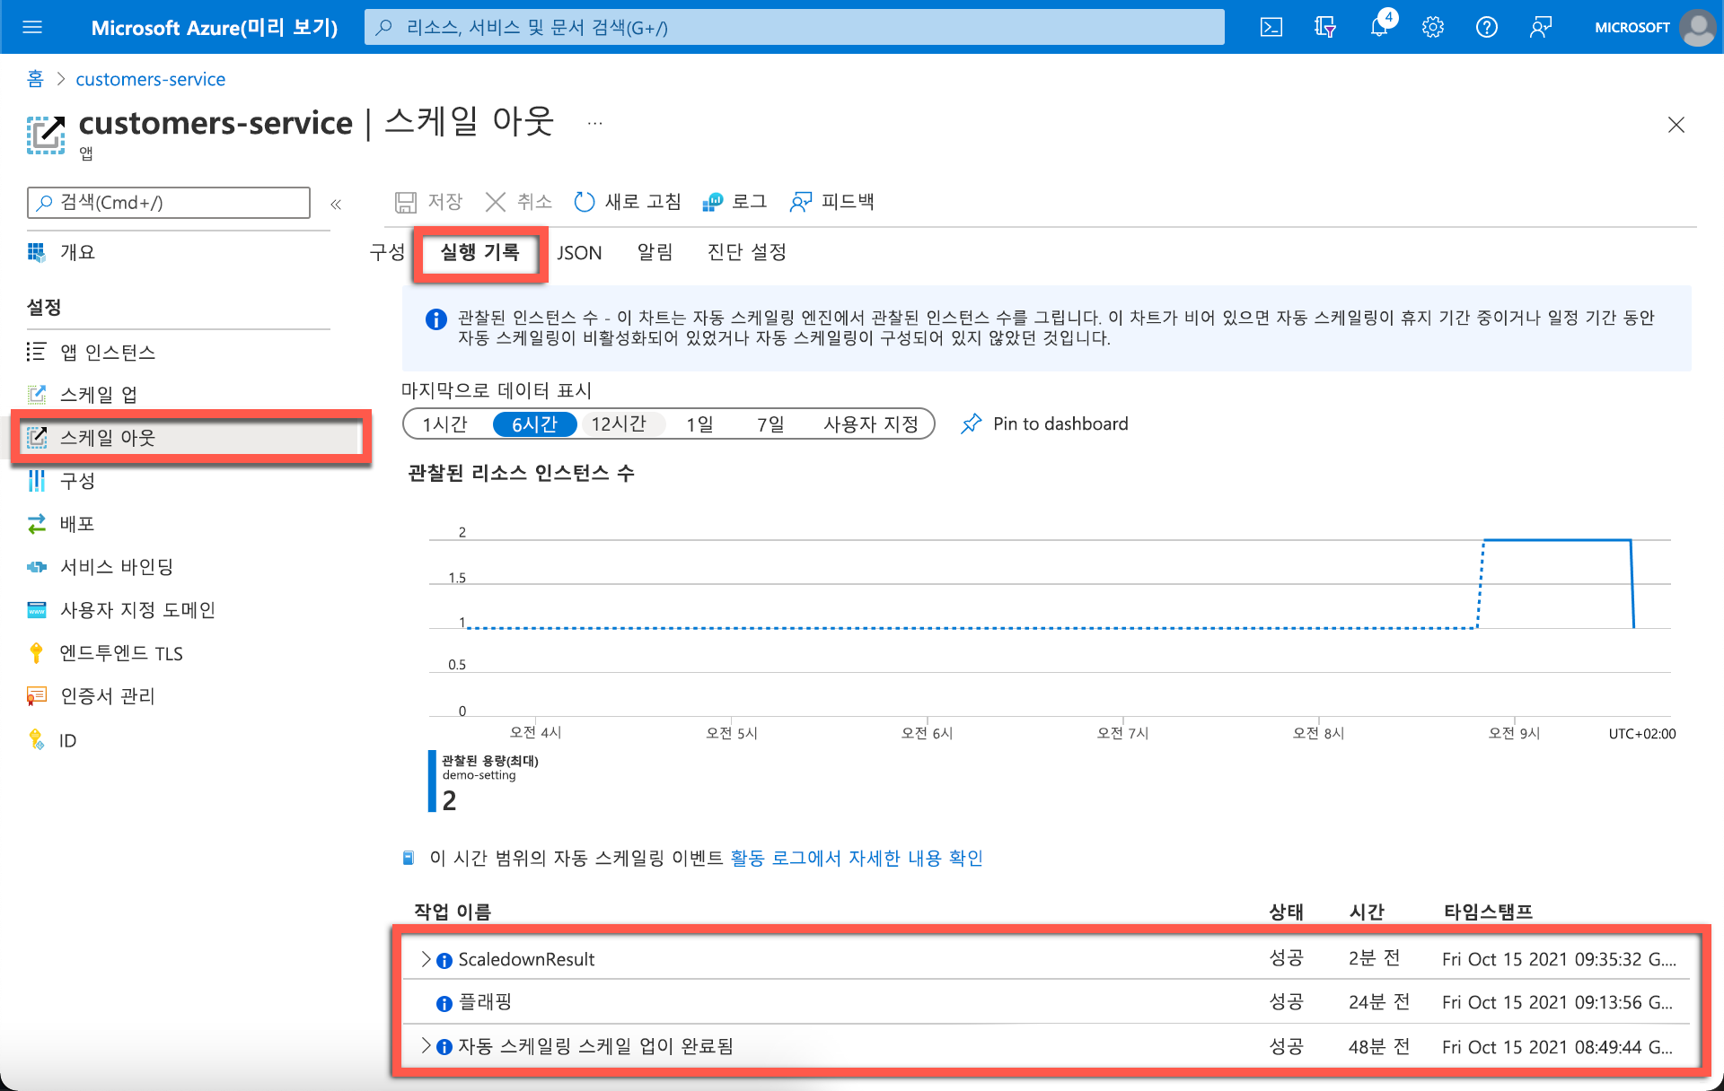Click the 검색(Cmd+/) search field
1724x1091 pixels.
click(x=169, y=203)
